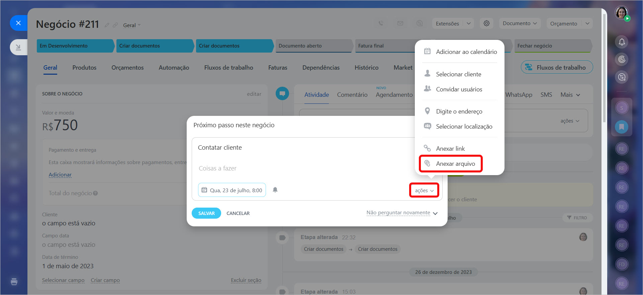Image resolution: width=643 pixels, height=295 pixels.
Task: Click the Extensões button
Action: coord(448,23)
